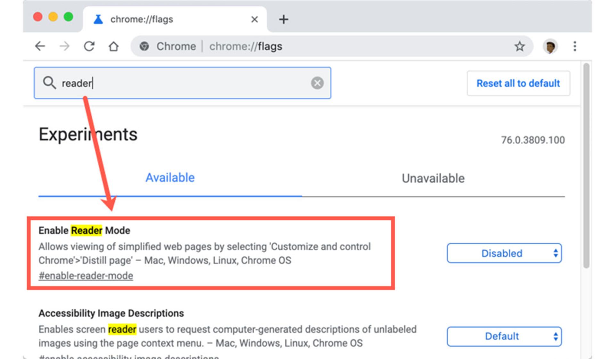Click the Experiments heading
The height and width of the screenshot is (359, 615).
coord(88,134)
